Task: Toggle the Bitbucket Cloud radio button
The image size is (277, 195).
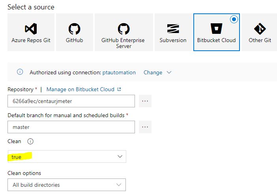Action: coord(234,19)
